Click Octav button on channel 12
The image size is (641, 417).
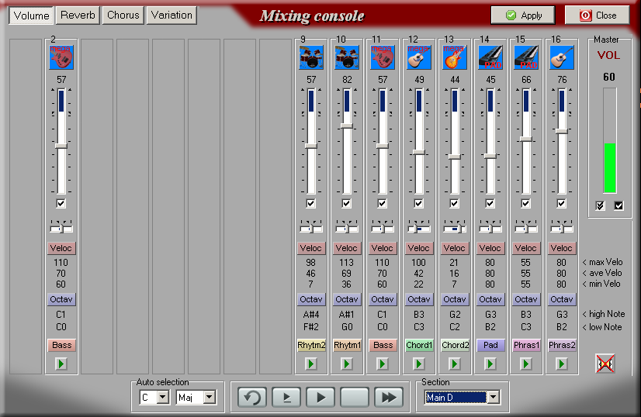(418, 299)
